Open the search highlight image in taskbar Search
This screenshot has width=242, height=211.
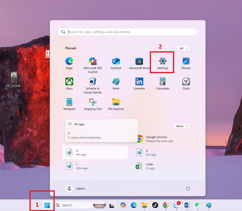(99, 205)
